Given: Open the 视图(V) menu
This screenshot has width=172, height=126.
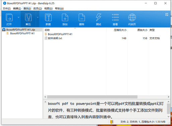Looking at the screenshot, I should click(x=48, y=8).
